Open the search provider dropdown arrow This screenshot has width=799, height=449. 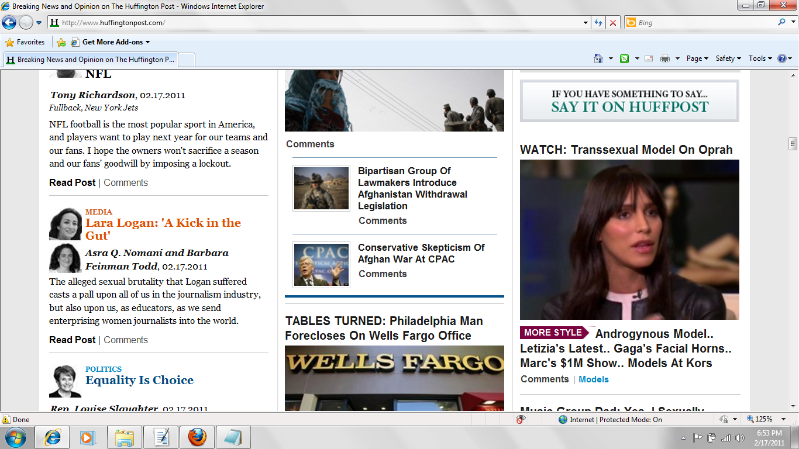(x=792, y=23)
